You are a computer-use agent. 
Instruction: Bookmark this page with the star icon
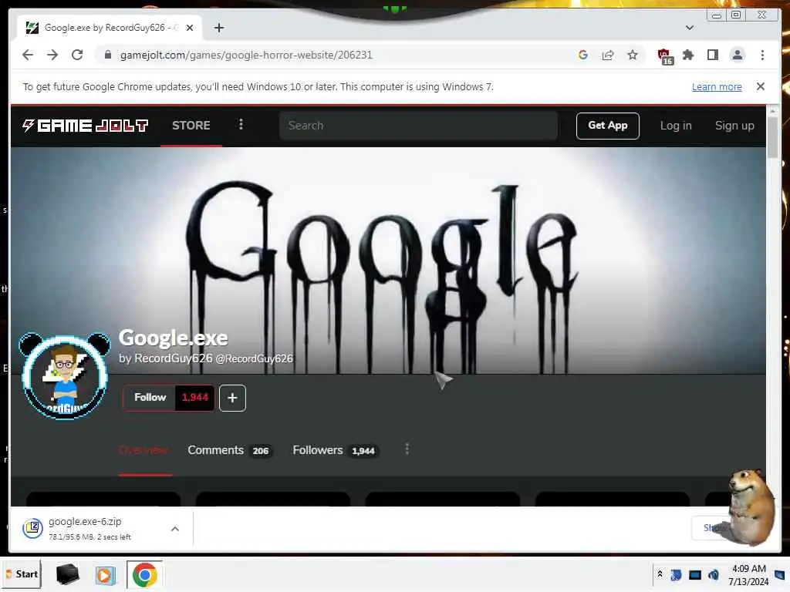[633, 55]
